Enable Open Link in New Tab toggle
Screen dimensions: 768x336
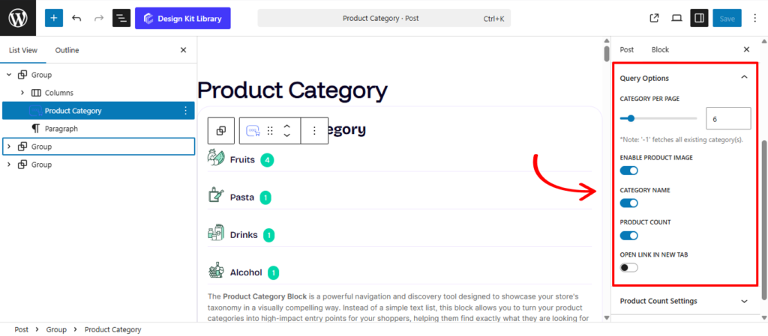[x=629, y=267]
